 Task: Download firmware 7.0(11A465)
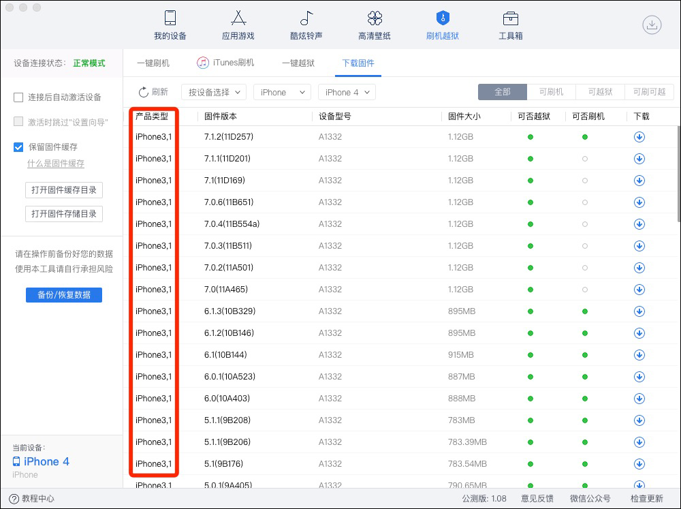click(639, 289)
